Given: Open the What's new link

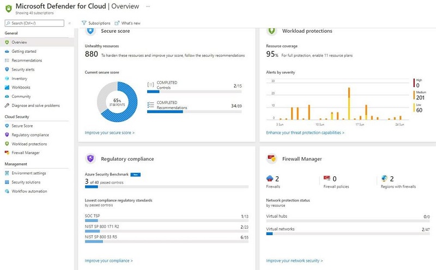Looking at the screenshot, I should [128, 23].
